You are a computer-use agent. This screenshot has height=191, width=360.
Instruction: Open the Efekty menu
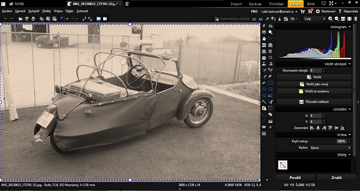[x=46, y=11]
